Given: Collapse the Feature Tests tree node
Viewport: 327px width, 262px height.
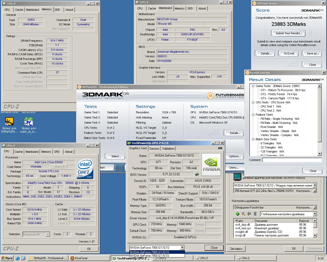Looking at the screenshot, I should (253, 115).
